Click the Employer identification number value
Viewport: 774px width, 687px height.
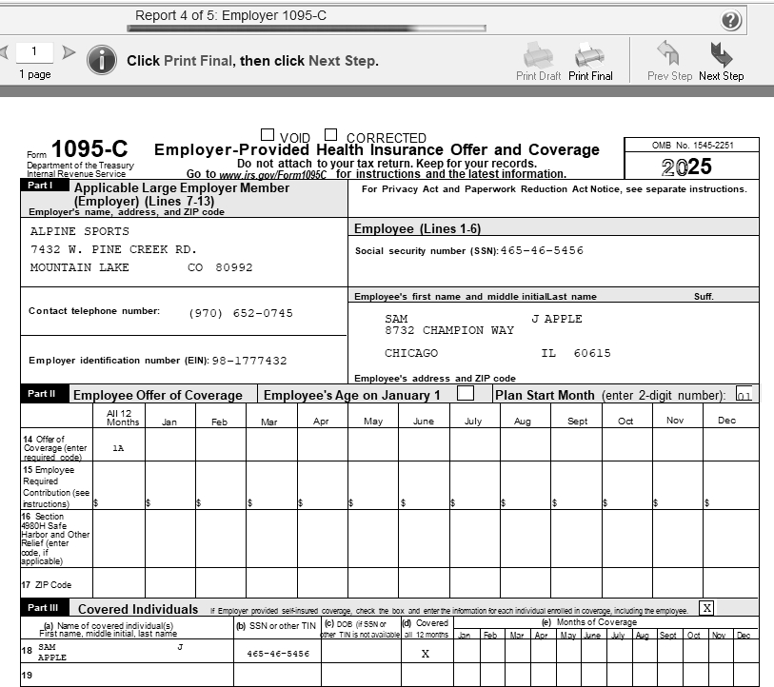[x=249, y=361]
